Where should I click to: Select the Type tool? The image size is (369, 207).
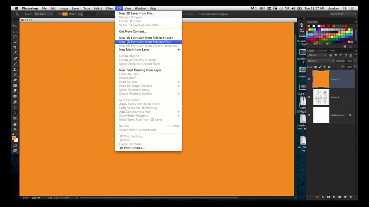click(15, 107)
